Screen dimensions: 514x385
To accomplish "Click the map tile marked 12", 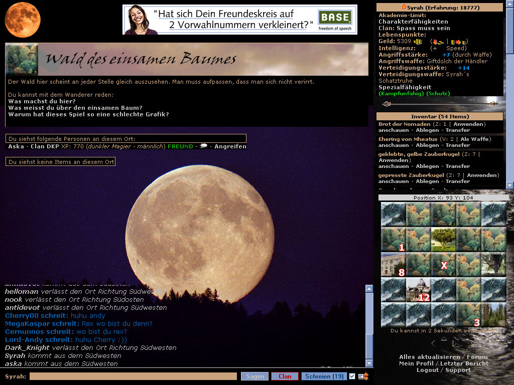I will 418,289.
